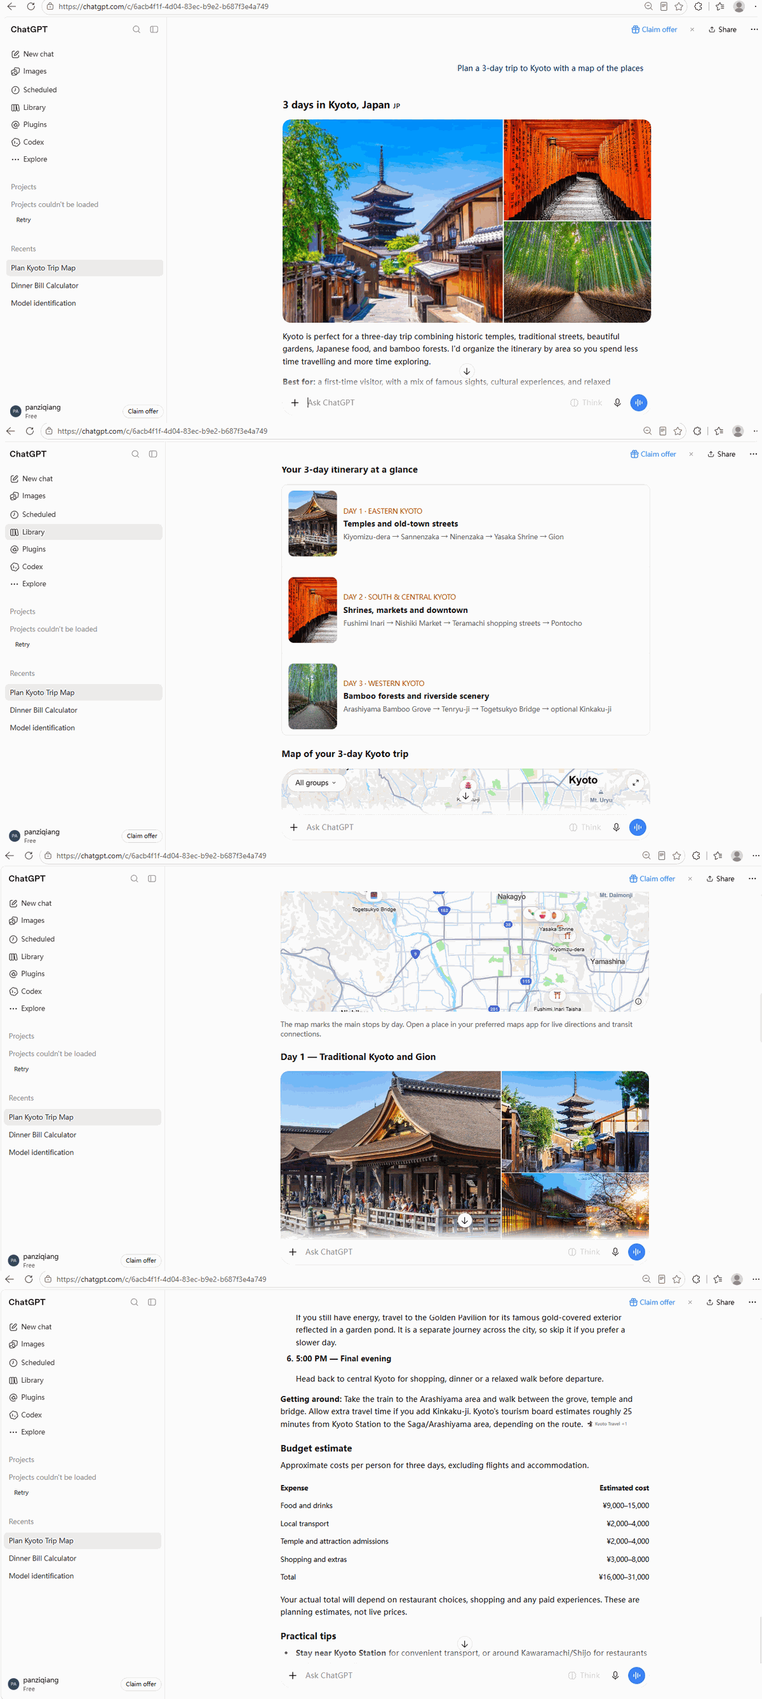The height and width of the screenshot is (1699, 762).
Task: Click Claim offer link in the Budget estimate pane header
Action: [x=652, y=1302]
